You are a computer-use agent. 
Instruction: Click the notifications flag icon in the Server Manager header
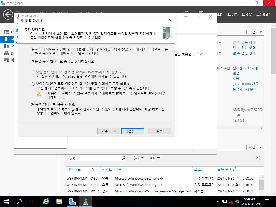pos(201,12)
